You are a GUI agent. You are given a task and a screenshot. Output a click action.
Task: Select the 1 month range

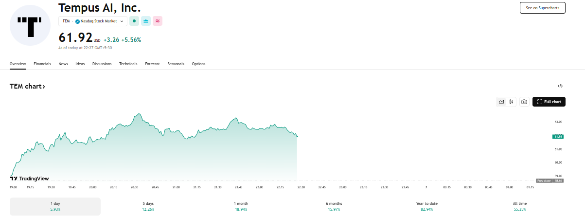coord(241,206)
